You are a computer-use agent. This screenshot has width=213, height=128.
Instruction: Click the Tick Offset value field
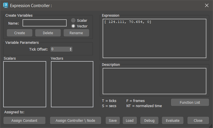click(x=59, y=49)
